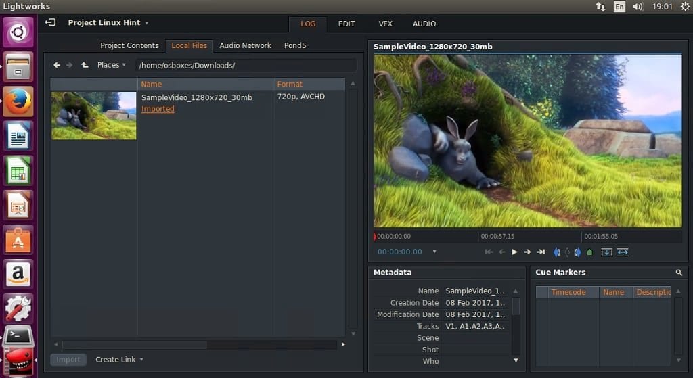Open Amazon from the dock
693x378 pixels.
pos(18,275)
